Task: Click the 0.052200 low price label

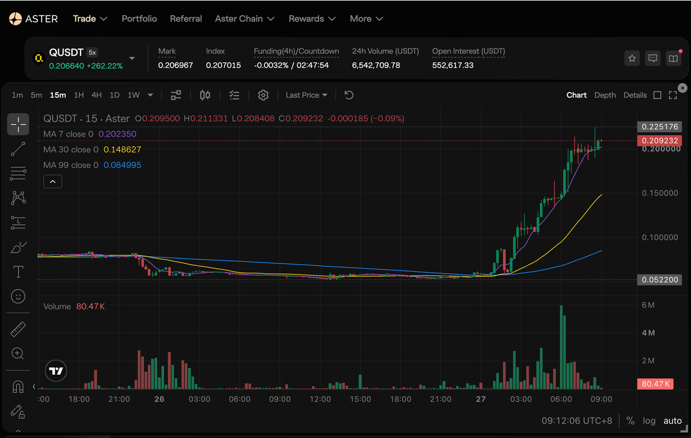Action: [659, 280]
